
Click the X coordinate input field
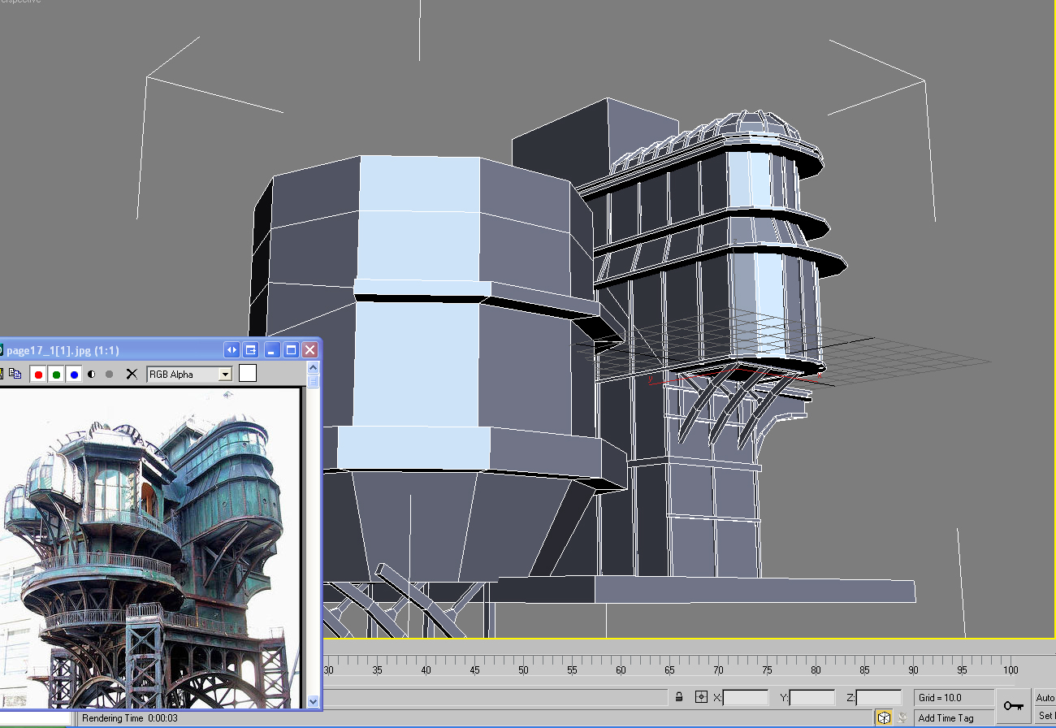746,697
